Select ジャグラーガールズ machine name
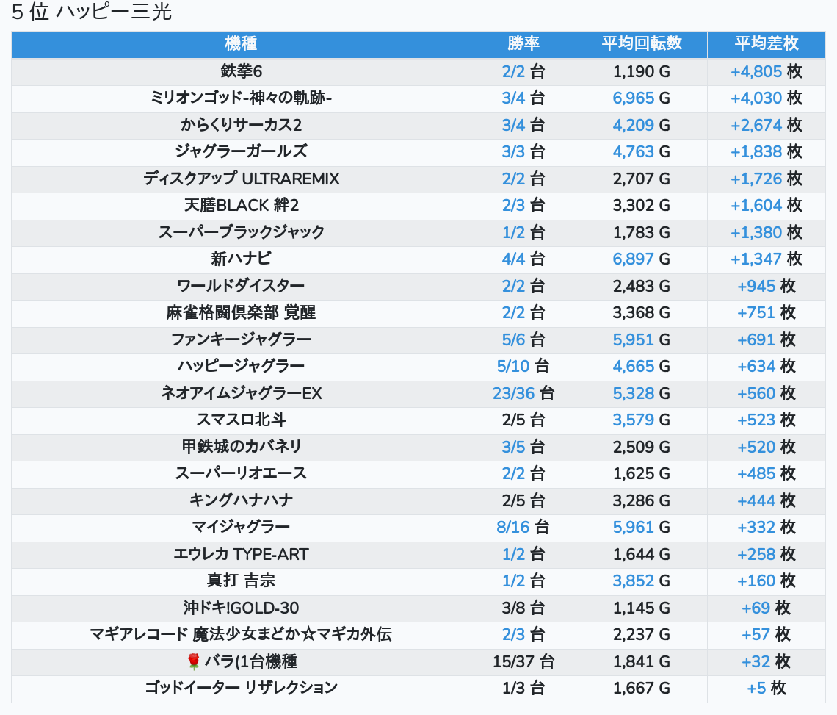Image resolution: width=837 pixels, height=715 pixels. click(x=241, y=152)
